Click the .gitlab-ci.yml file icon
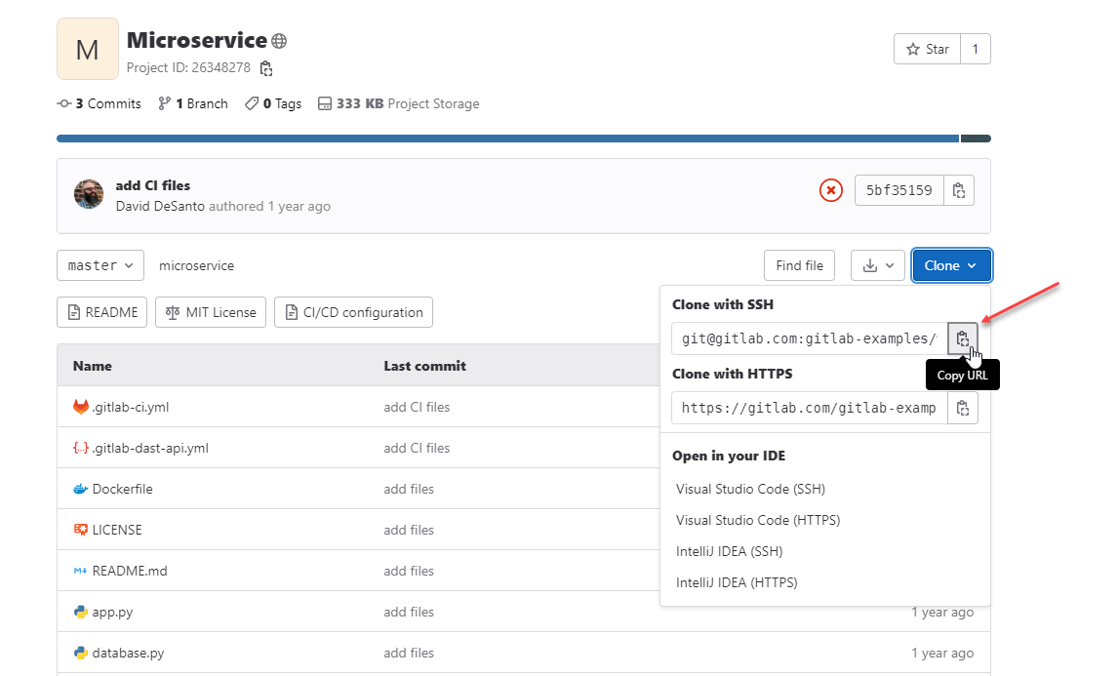1118x676 pixels. (81, 407)
